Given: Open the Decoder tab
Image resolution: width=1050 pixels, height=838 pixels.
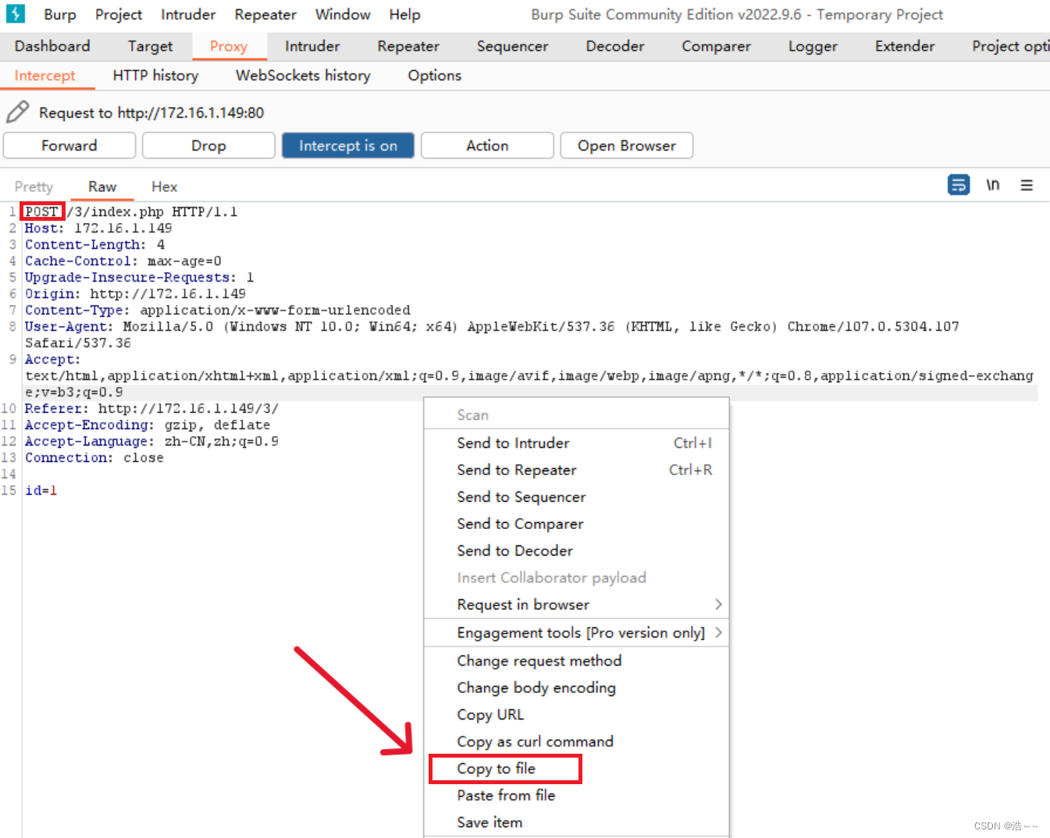Looking at the screenshot, I should coord(615,46).
